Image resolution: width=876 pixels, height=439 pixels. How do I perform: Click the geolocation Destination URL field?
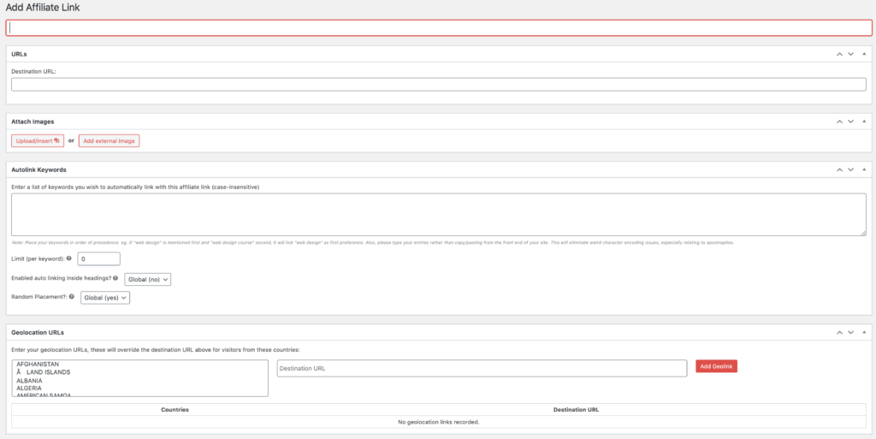click(x=482, y=368)
